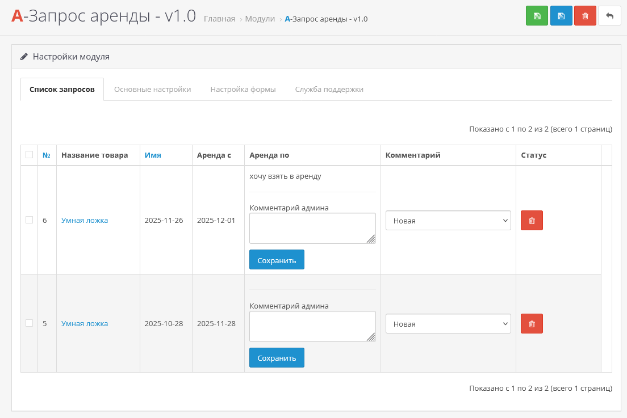627x418 pixels.
Task: Click Модули in the breadcrumb
Action: pos(260,19)
